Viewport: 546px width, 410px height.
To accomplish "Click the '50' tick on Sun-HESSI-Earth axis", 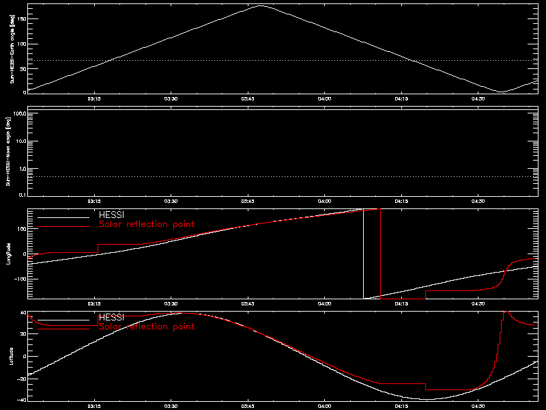I will [24, 69].
